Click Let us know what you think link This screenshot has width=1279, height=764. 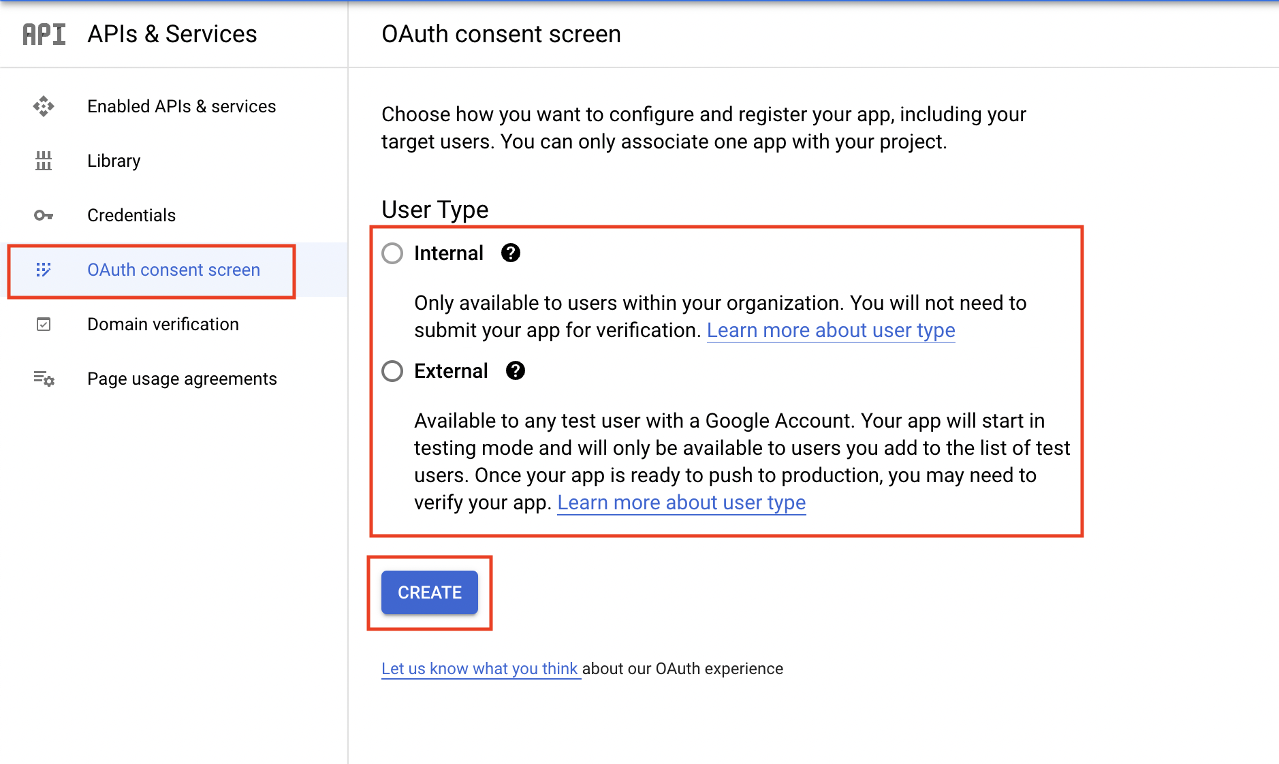pyautogui.click(x=479, y=669)
